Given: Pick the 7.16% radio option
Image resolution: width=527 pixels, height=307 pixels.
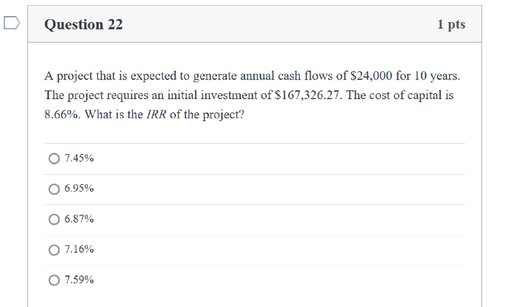Looking at the screenshot, I should (x=54, y=250).
